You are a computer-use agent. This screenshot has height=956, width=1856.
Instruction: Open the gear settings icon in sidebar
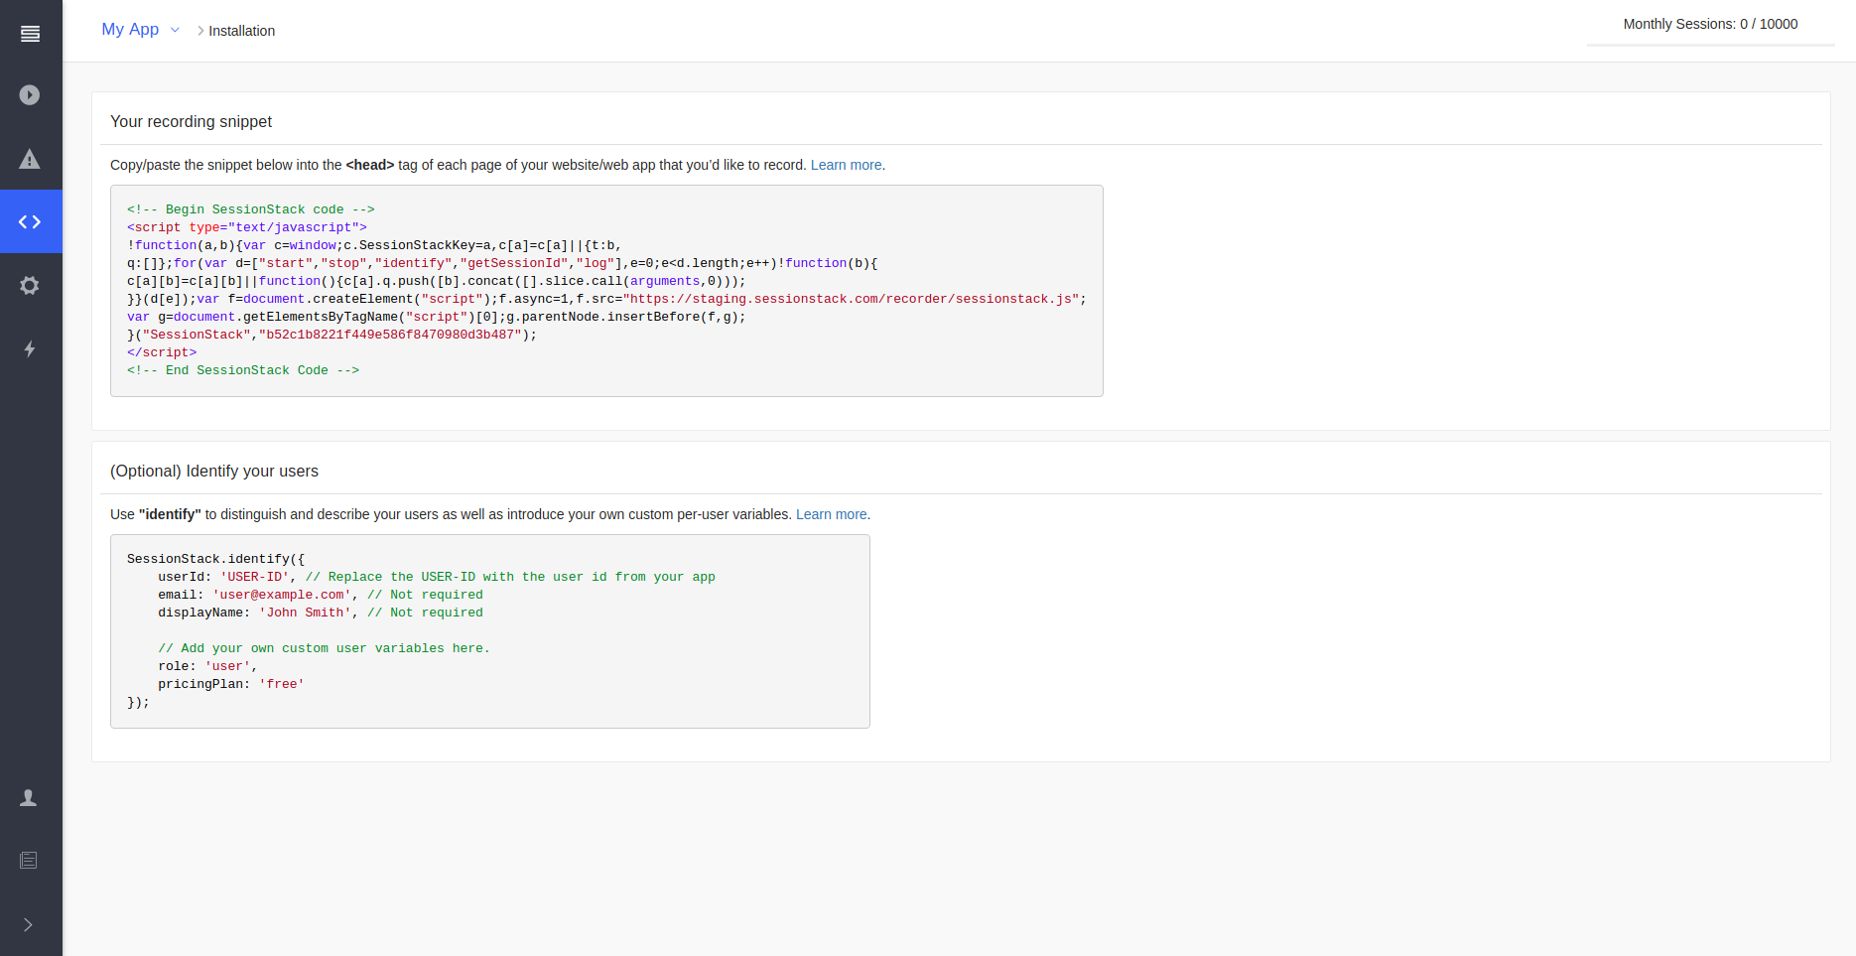pyautogui.click(x=30, y=286)
